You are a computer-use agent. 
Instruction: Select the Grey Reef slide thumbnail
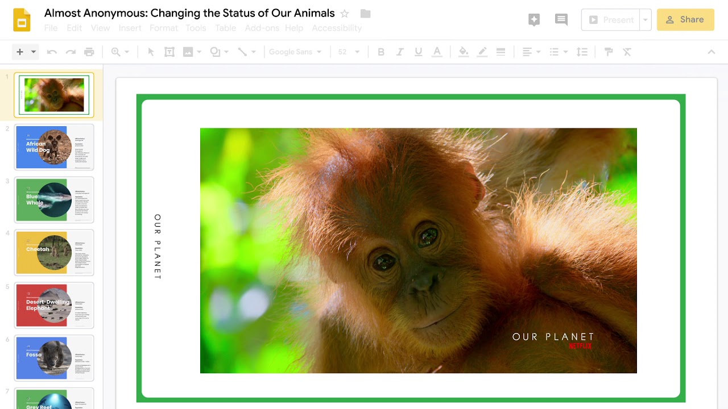click(54, 398)
